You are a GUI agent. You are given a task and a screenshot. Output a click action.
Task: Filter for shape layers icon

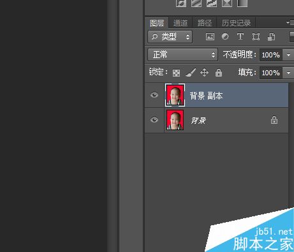point(256,36)
